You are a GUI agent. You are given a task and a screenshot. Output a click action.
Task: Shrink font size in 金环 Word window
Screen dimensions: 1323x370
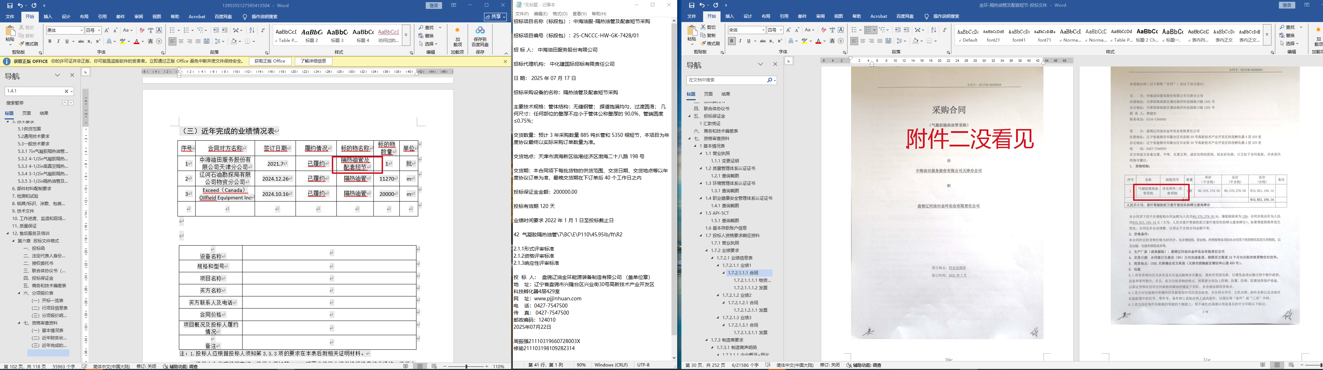797,30
